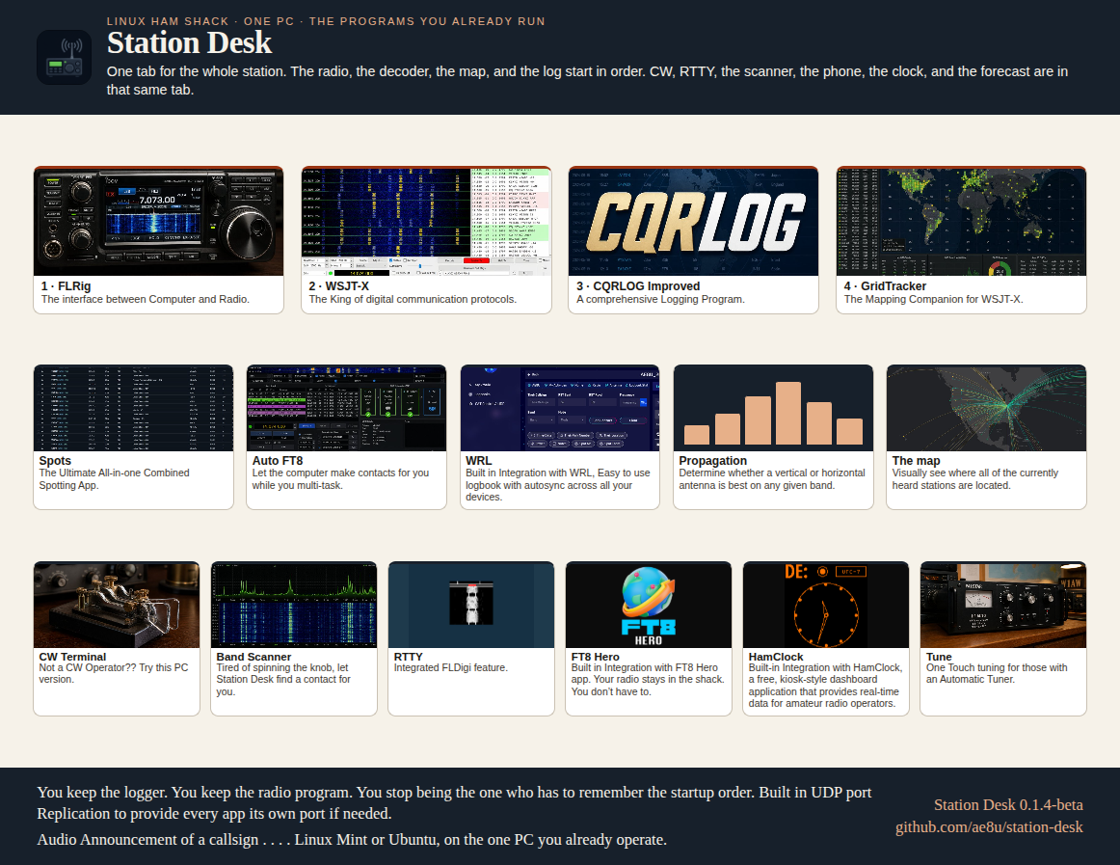
Task: Open The map signal paths thumbnail
Action: [x=986, y=408]
